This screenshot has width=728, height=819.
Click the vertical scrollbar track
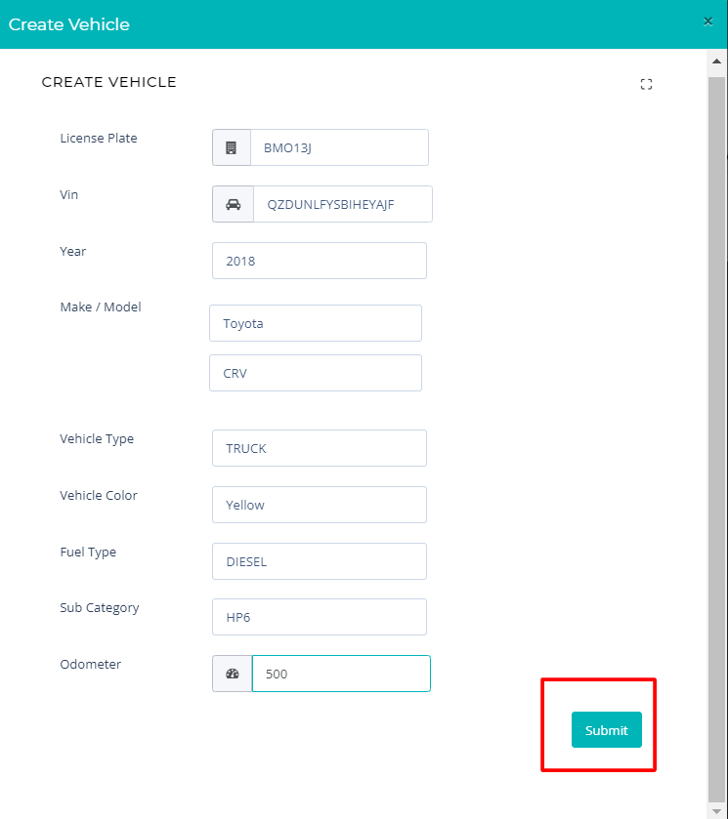[x=716, y=438]
